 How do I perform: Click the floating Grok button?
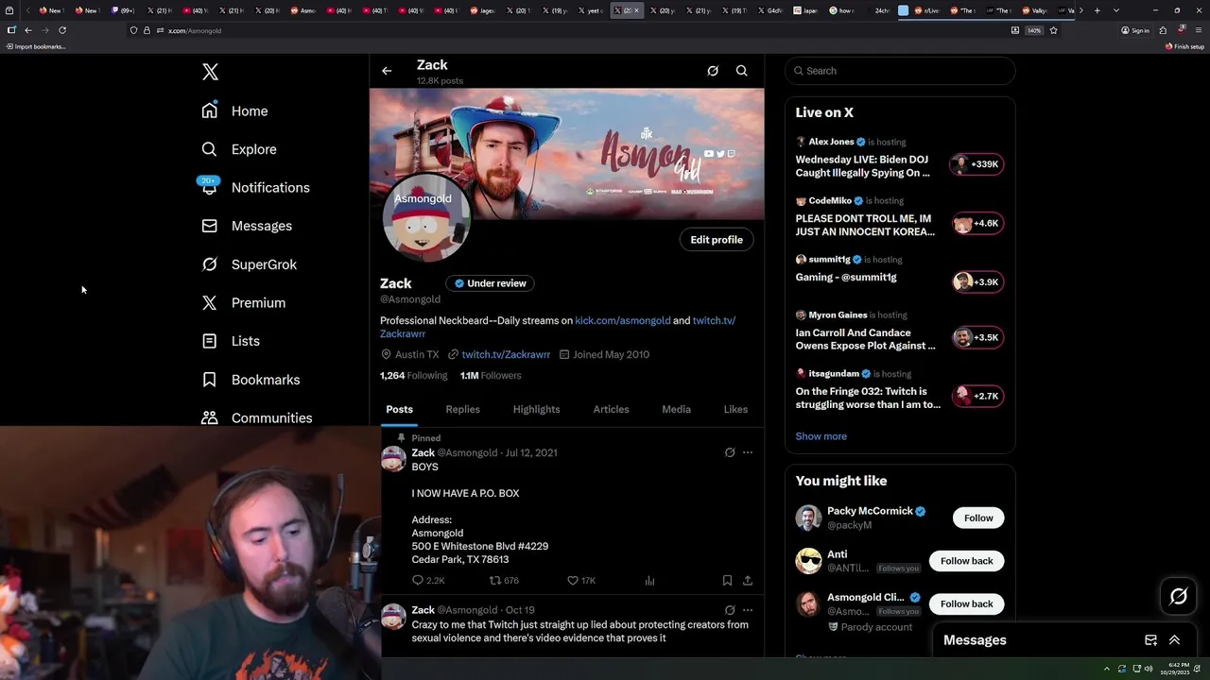[x=1178, y=596]
